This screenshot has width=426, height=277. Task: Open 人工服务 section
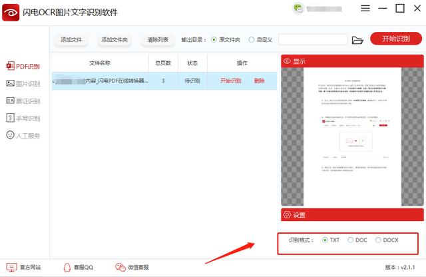click(x=23, y=135)
